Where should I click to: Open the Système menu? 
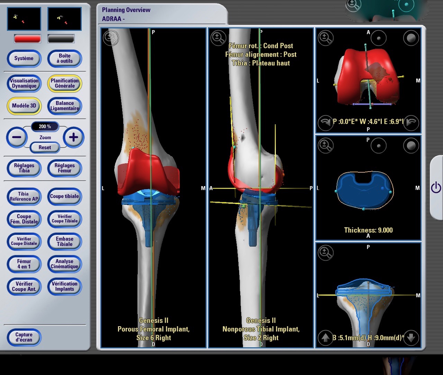click(24, 58)
